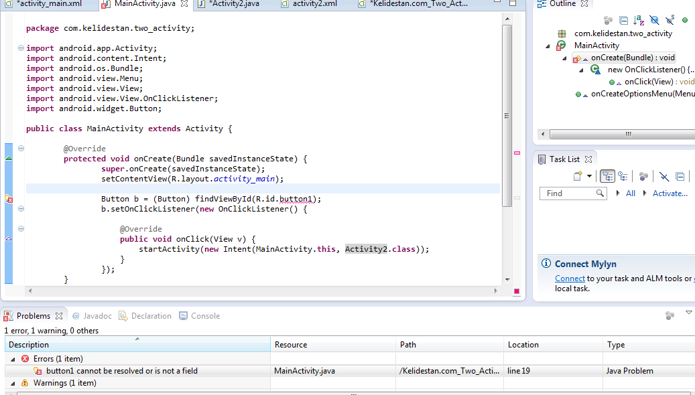Sort Outline members alphabetically
This screenshot has height=395, width=695.
click(x=639, y=20)
